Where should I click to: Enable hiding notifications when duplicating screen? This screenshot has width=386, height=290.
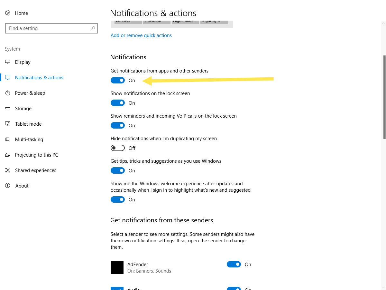pos(118,148)
